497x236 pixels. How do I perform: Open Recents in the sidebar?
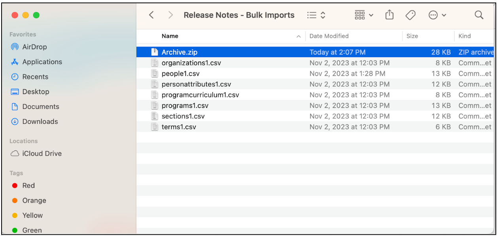pos(35,77)
